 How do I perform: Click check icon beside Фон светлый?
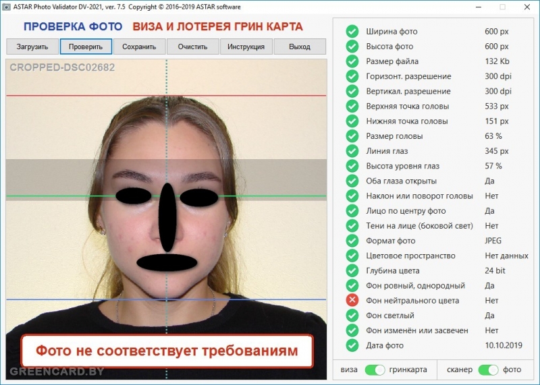click(352, 315)
